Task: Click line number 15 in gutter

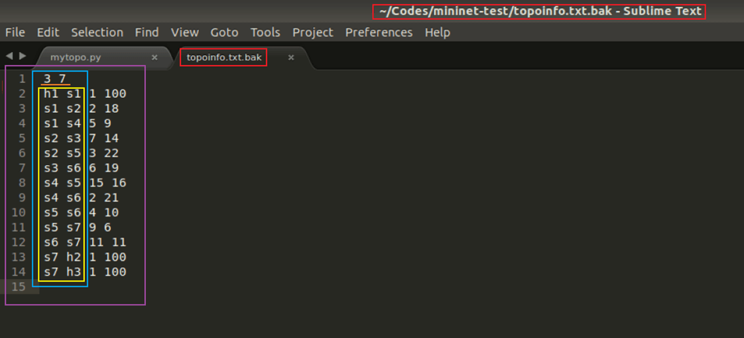Action: pos(19,287)
